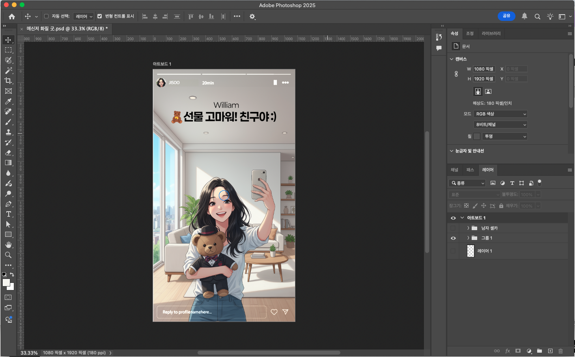Choose the Rectangular Marquee tool
Screen dimensions: 575x357
tap(8, 50)
